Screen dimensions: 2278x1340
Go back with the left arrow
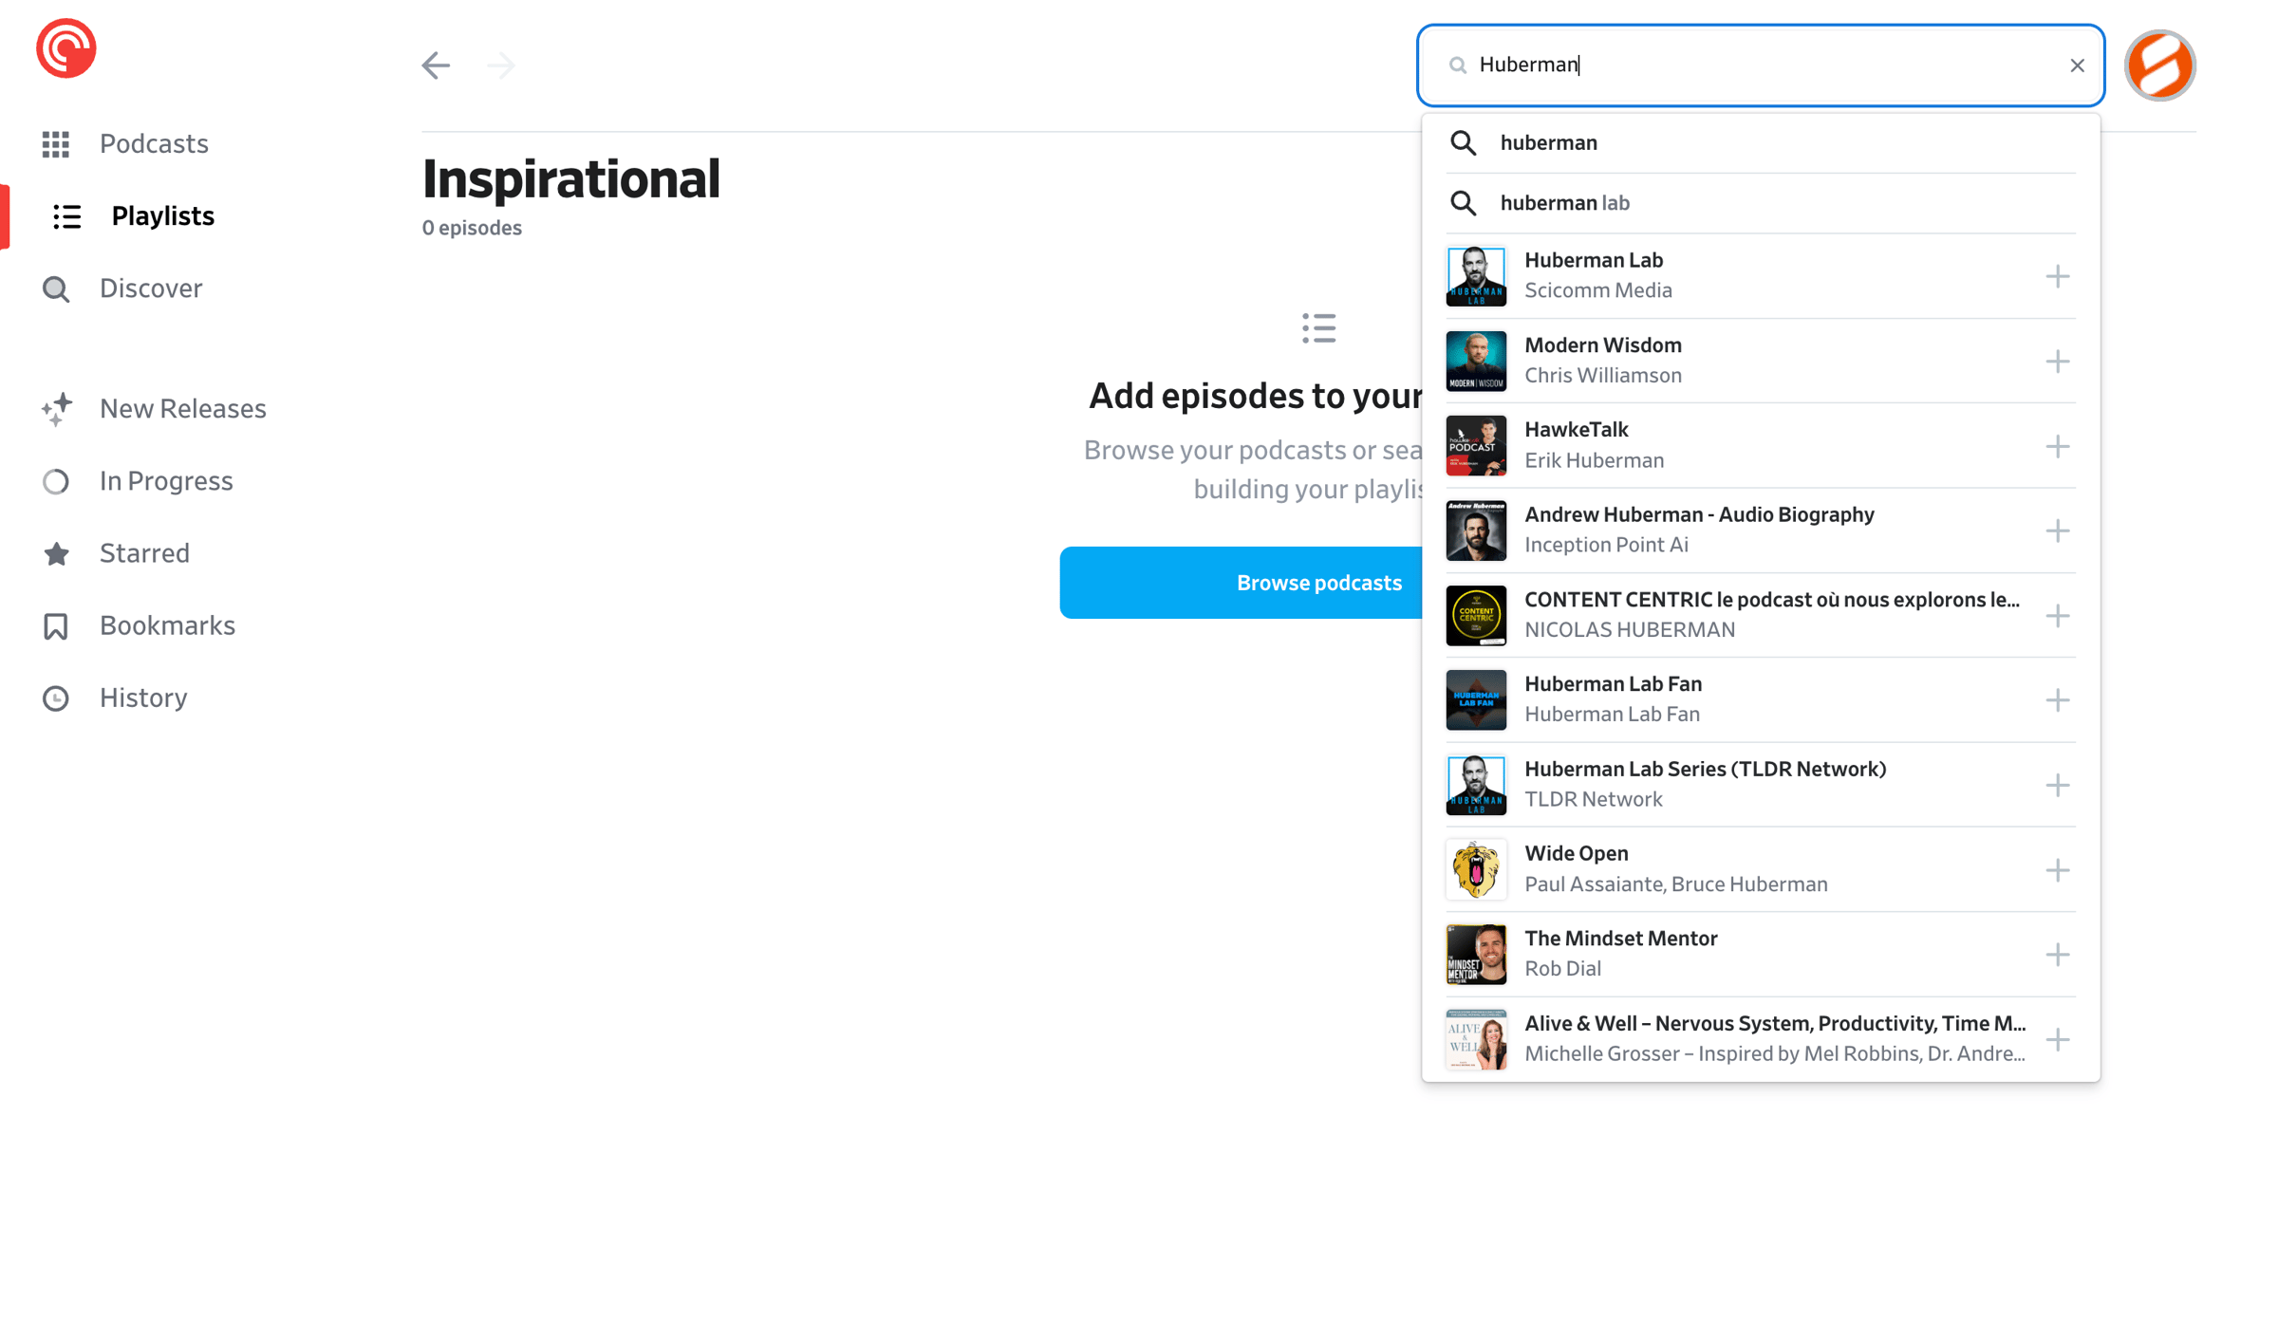(x=436, y=65)
